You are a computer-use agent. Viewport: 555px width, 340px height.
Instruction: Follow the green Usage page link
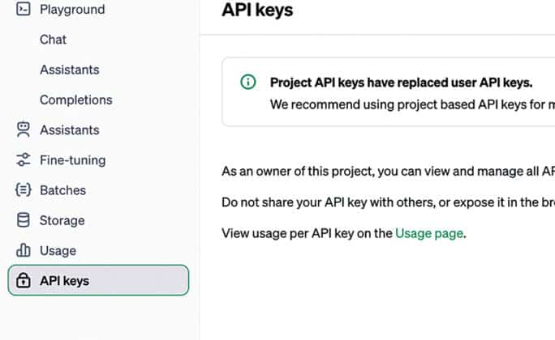tap(429, 233)
